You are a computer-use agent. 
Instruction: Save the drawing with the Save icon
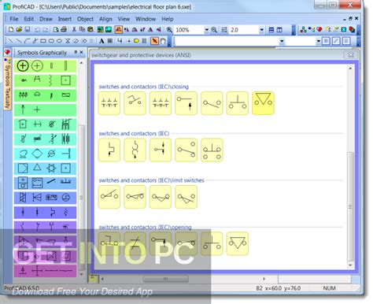[x=27, y=30]
